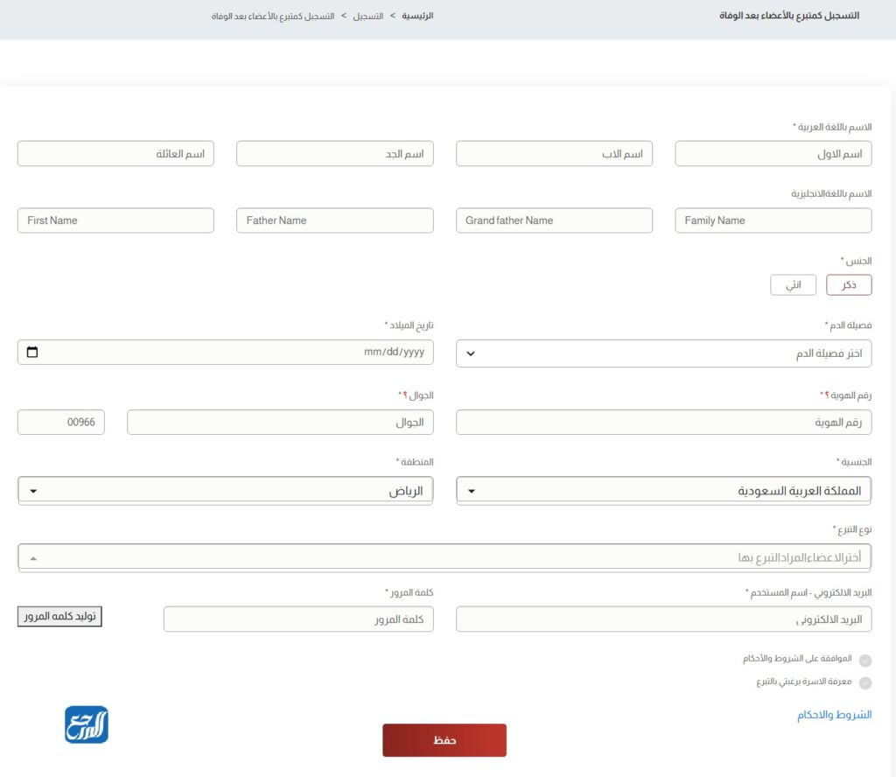The width and height of the screenshot is (896, 777).
Task: Open the blood type dropdown arrow
Action: point(471,353)
